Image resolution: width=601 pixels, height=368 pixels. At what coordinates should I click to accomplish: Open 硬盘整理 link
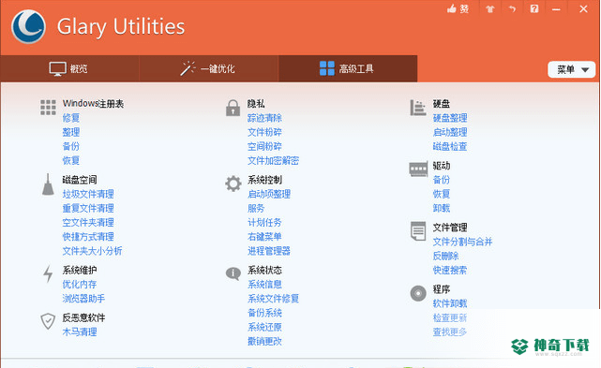450,118
